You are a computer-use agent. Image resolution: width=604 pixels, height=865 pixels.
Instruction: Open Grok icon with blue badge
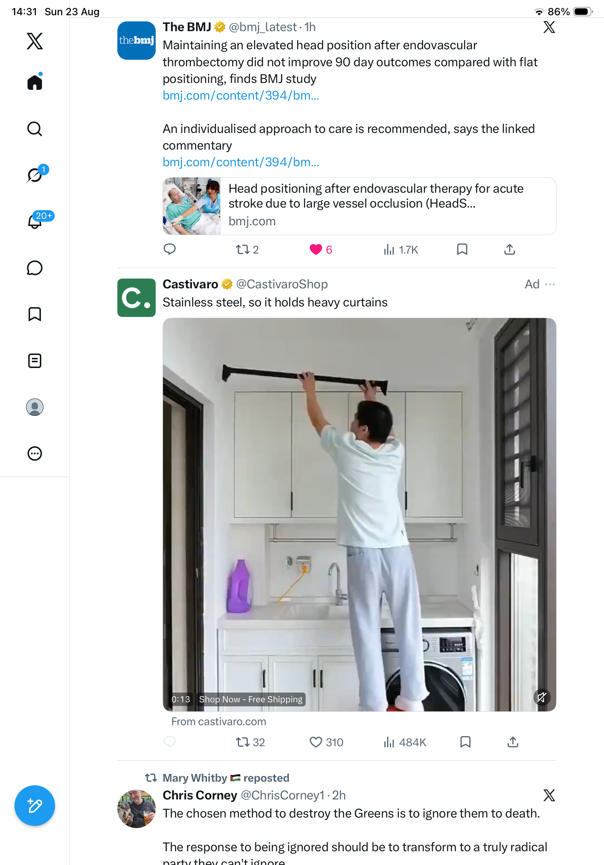35,175
